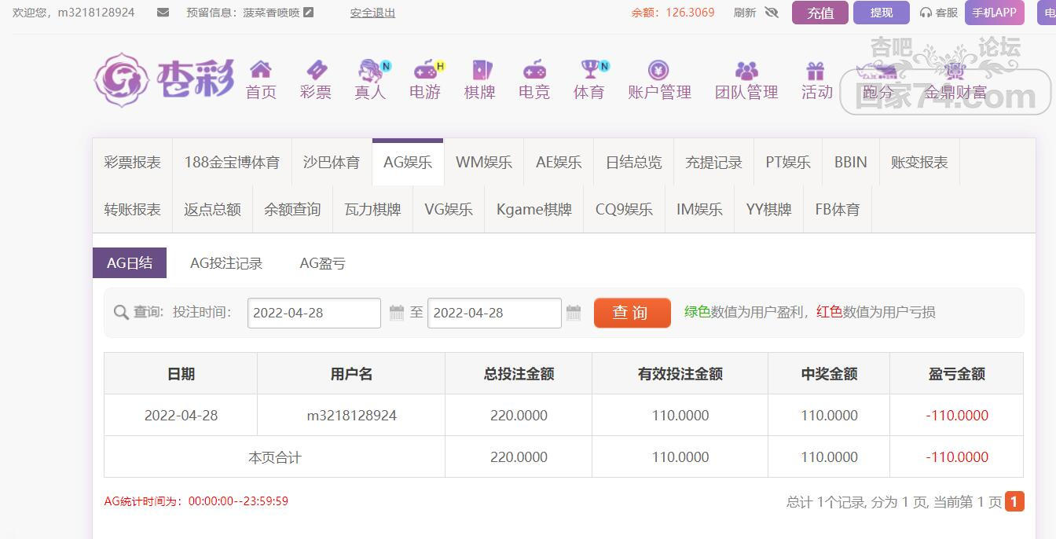Open the home page house icon
This screenshot has width=1056, height=539.
(x=260, y=70)
